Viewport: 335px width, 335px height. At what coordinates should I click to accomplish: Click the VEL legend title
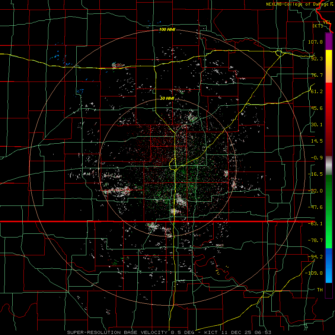[327, 22]
